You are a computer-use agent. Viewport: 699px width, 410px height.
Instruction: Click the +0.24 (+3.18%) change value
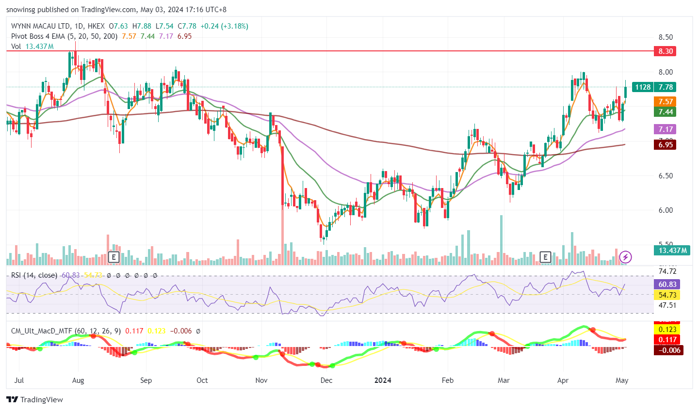[224, 26]
